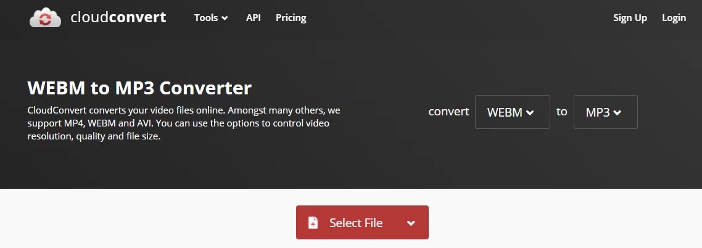Viewport: 702px width, 248px height.
Task: Go to the API page
Action: [254, 18]
